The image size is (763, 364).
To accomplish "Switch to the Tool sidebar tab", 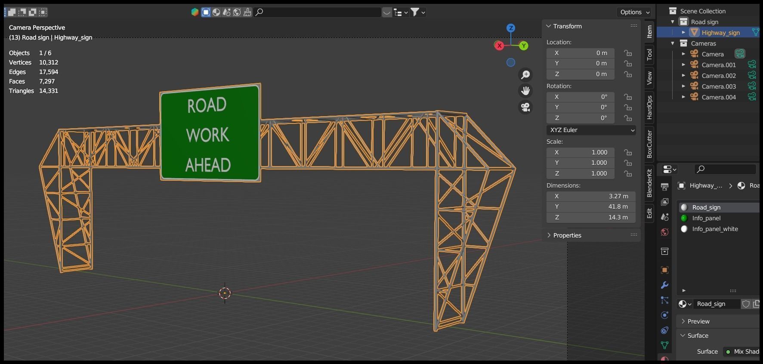I will 649,54.
